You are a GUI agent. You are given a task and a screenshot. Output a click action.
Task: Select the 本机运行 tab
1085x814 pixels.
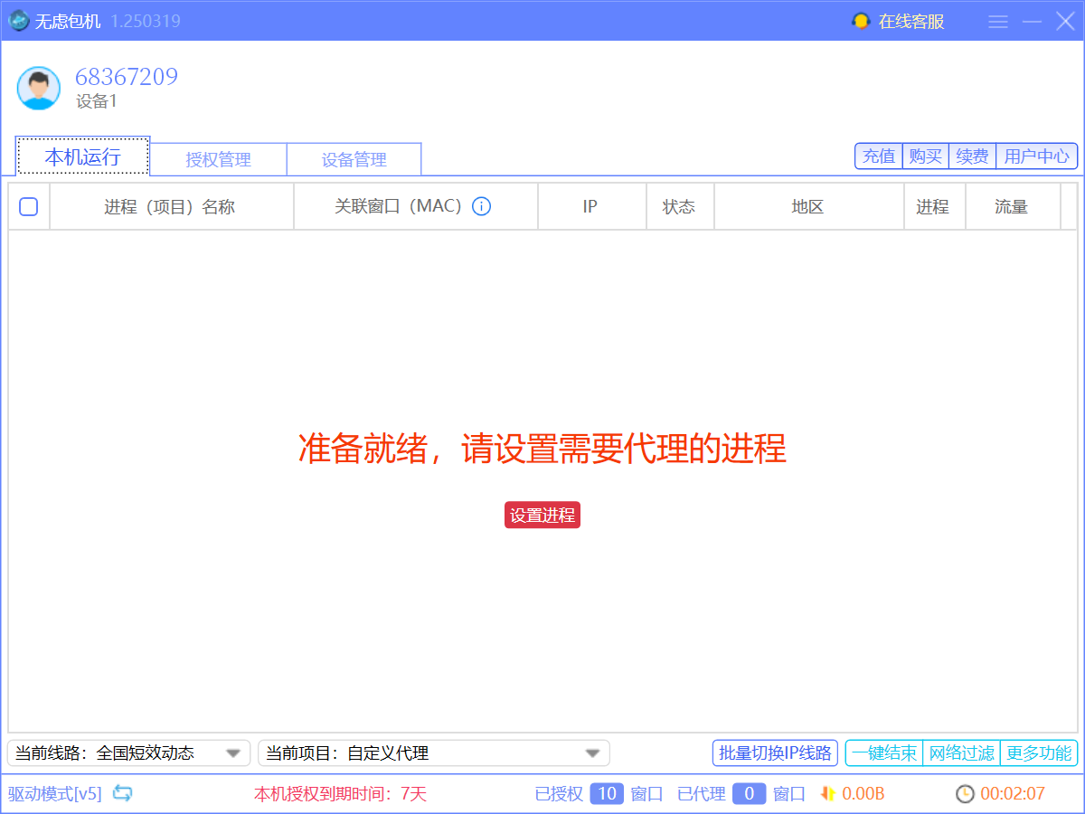(x=82, y=157)
